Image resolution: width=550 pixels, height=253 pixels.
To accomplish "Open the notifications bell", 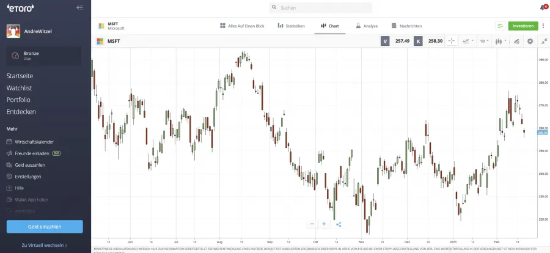I will [543, 8].
